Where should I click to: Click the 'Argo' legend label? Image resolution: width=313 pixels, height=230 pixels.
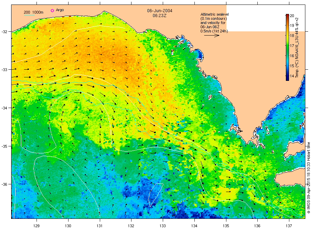coord(60,10)
